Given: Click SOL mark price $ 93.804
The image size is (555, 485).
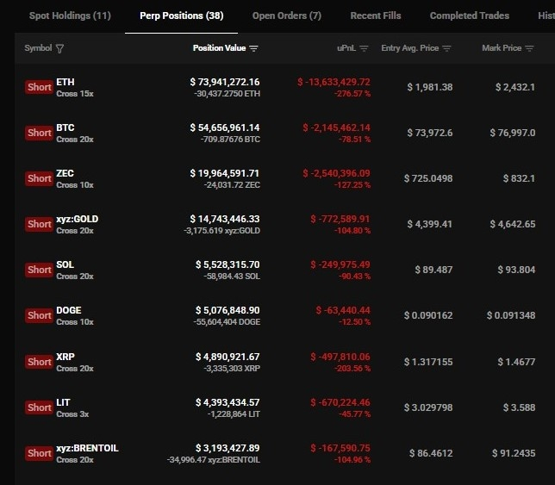Looking at the screenshot, I should 516,270.
